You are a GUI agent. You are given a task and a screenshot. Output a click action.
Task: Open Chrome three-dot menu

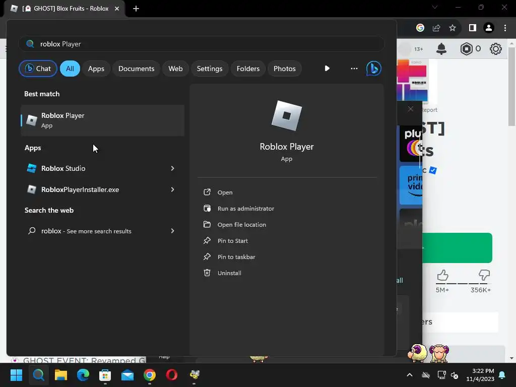505,28
